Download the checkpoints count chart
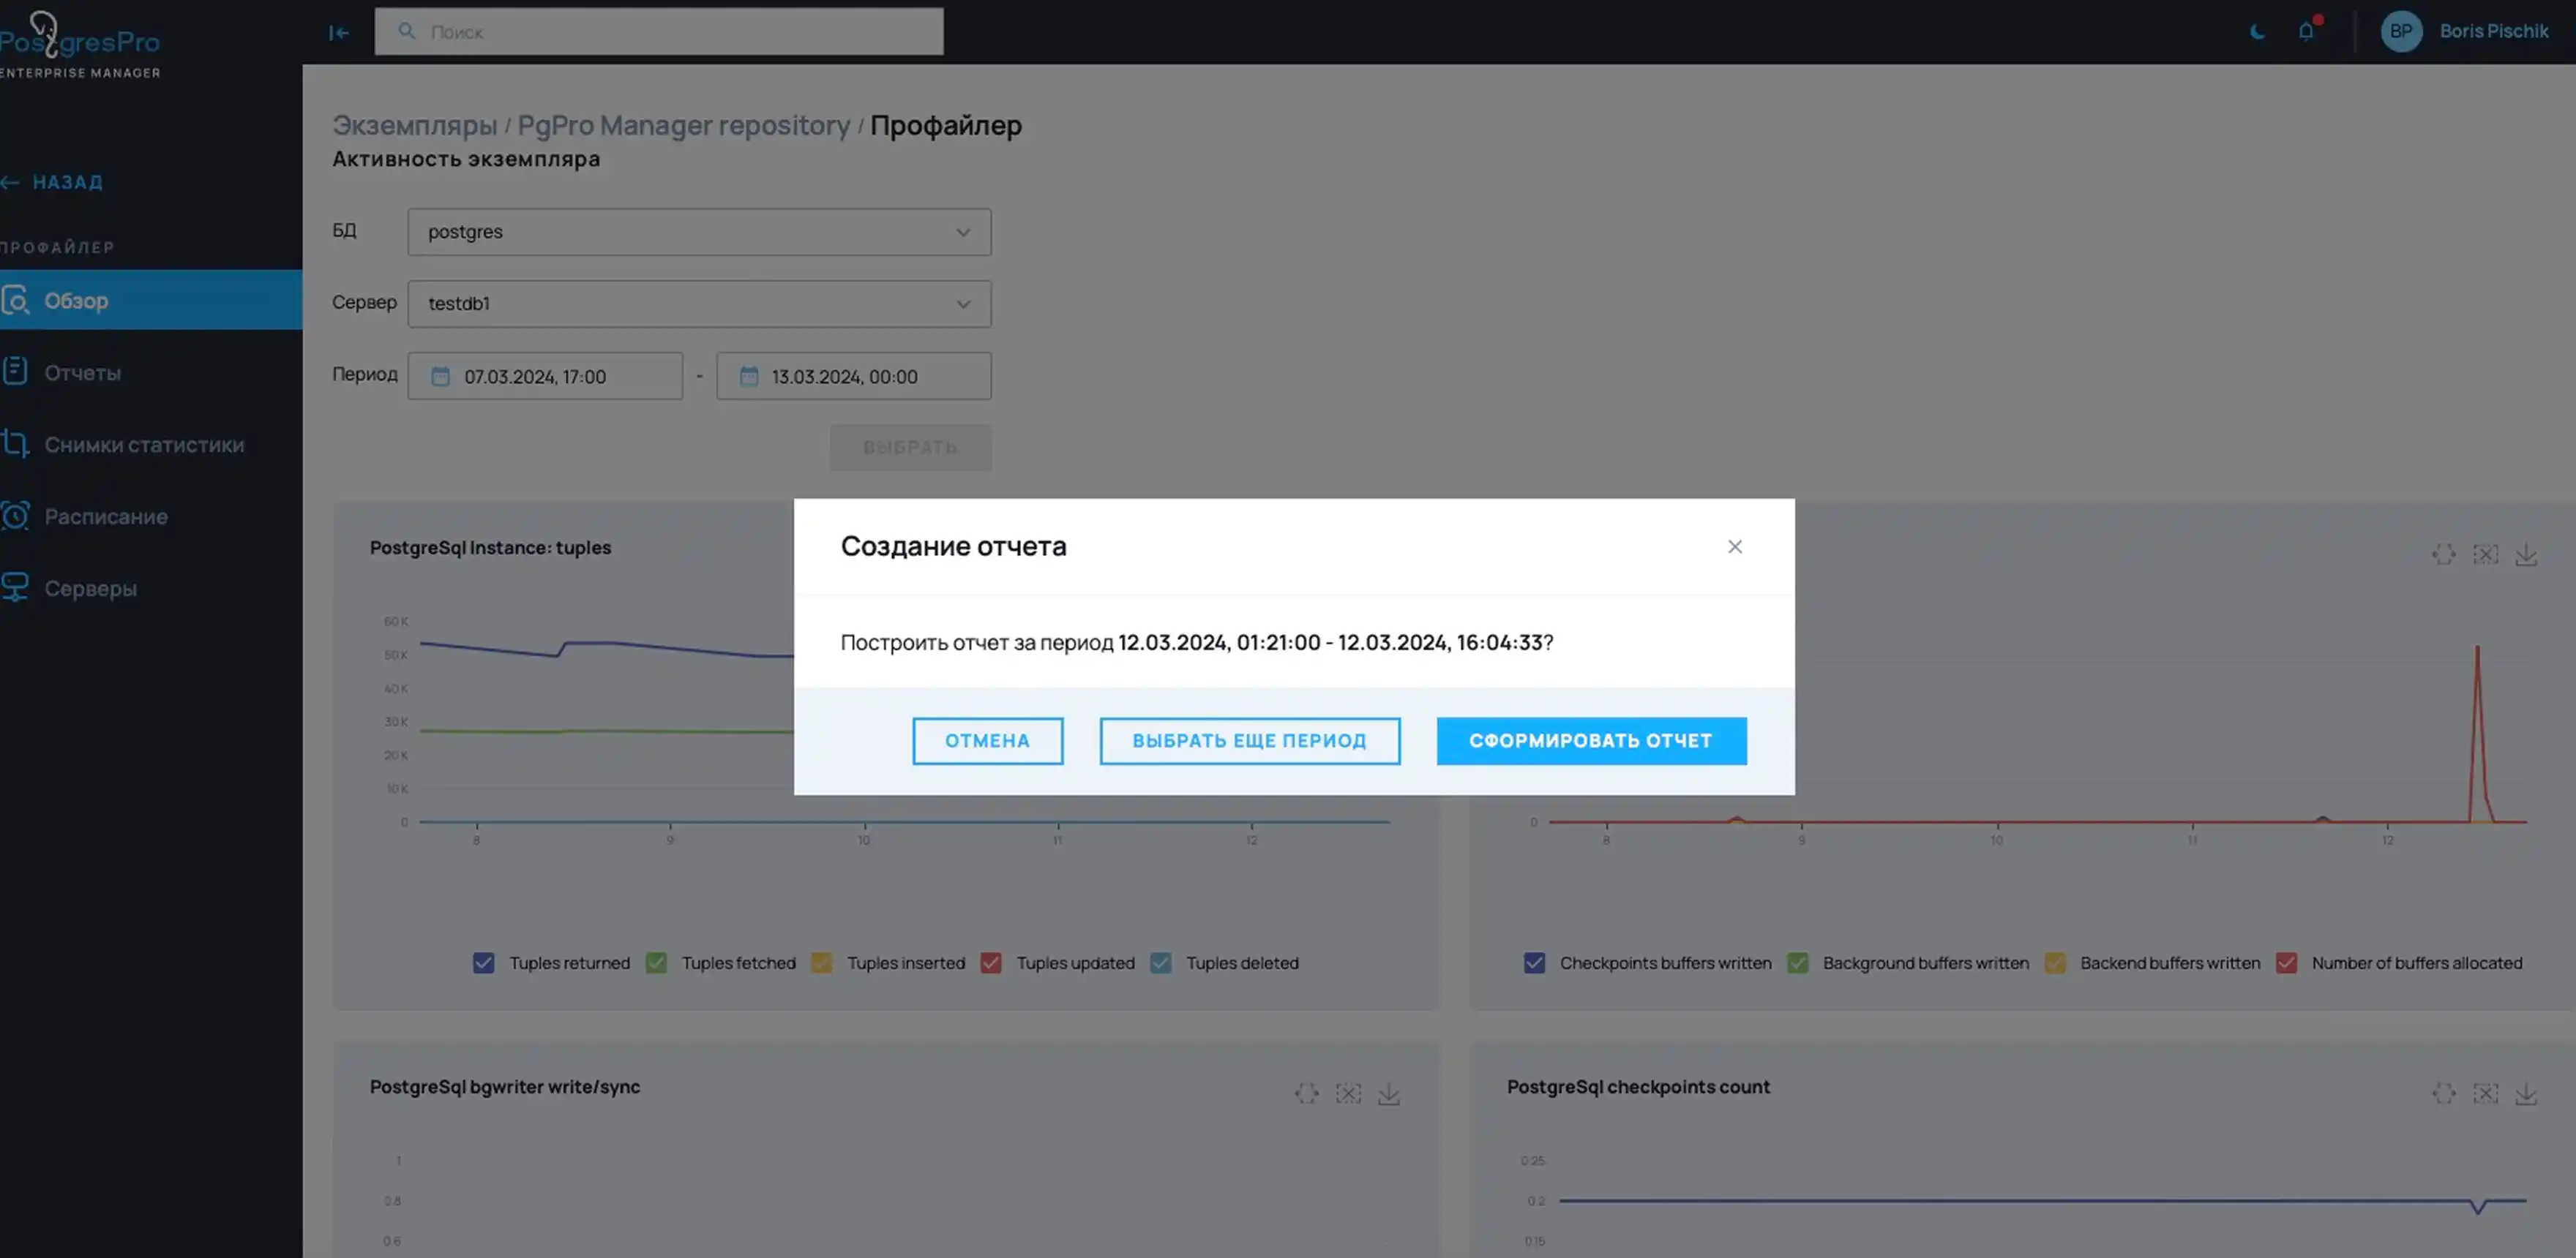Image resolution: width=2576 pixels, height=1258 pixels. (2526, 1094)
